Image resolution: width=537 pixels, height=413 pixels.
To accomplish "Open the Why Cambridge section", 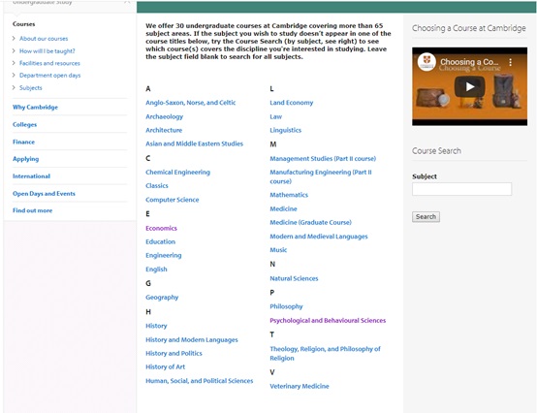I will [35, 108].
